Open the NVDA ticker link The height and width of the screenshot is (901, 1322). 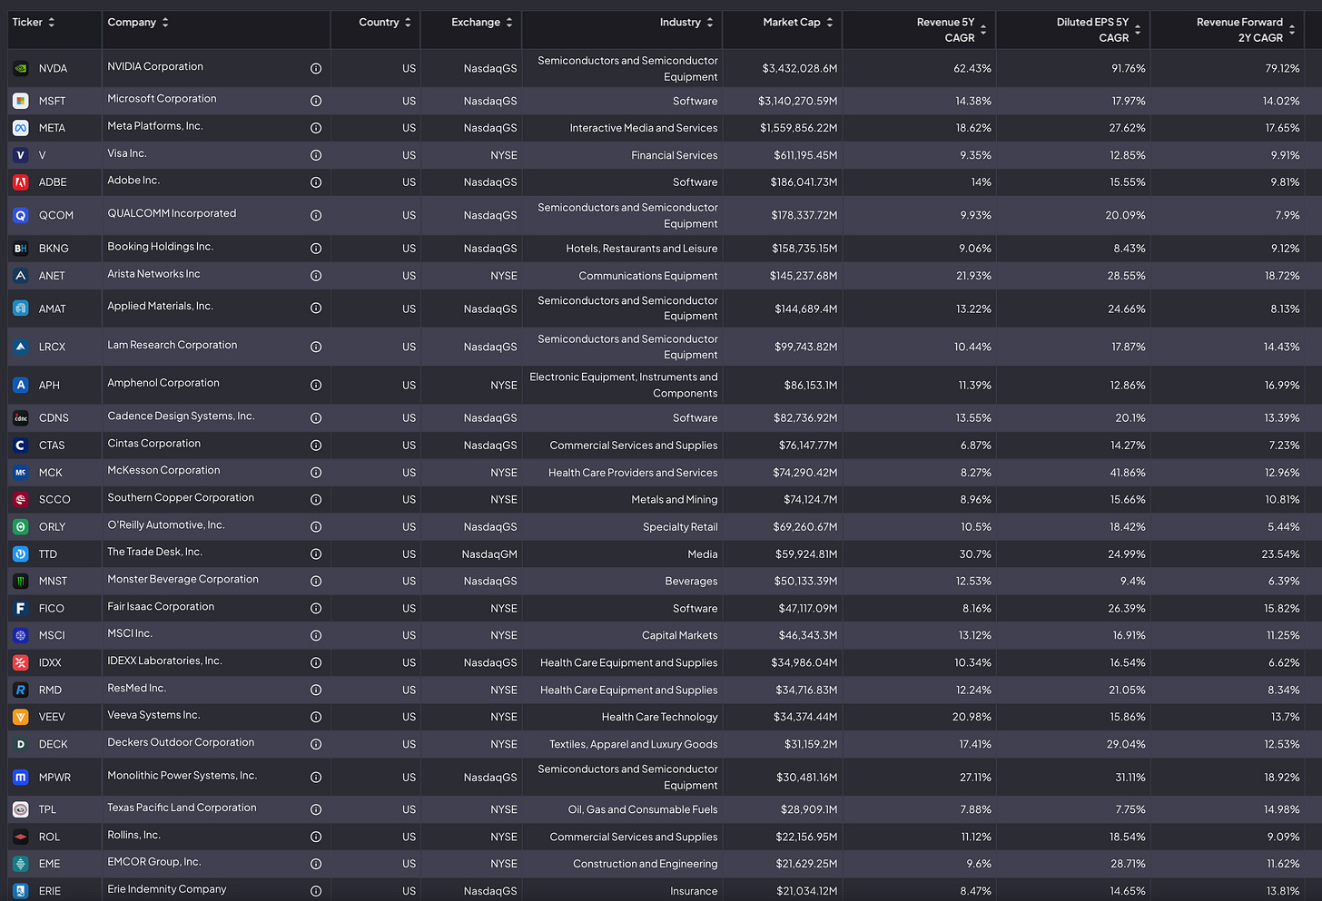53,68
